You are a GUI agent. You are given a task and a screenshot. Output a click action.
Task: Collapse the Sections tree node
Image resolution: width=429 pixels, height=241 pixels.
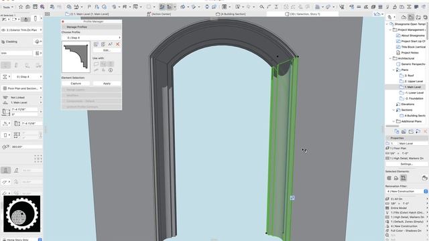coord(393,110)
